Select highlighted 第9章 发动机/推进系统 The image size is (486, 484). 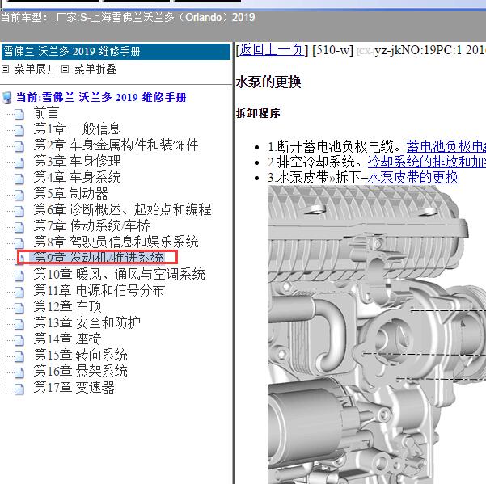click(x=99, y=257)
